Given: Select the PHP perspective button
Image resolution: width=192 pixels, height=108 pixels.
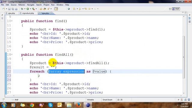Looking at the screenshot, I should [x=176, y=9].
